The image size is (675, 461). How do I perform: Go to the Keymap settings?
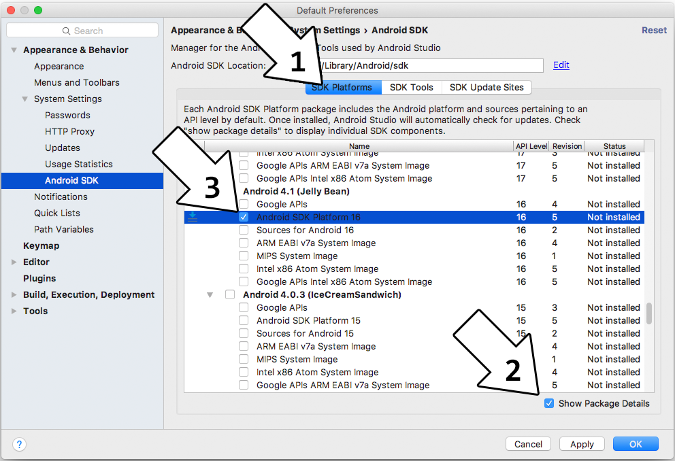click(x=42, y=246)
